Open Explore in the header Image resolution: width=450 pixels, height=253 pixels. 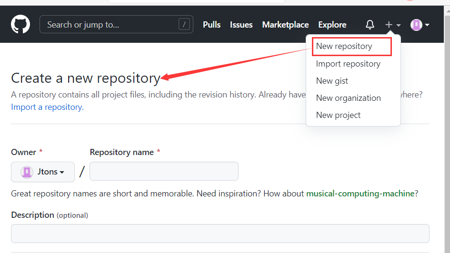[332, 25]
